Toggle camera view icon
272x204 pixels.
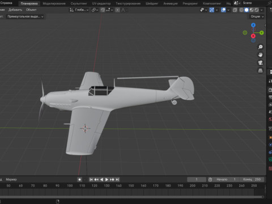[x=261, y=63]
